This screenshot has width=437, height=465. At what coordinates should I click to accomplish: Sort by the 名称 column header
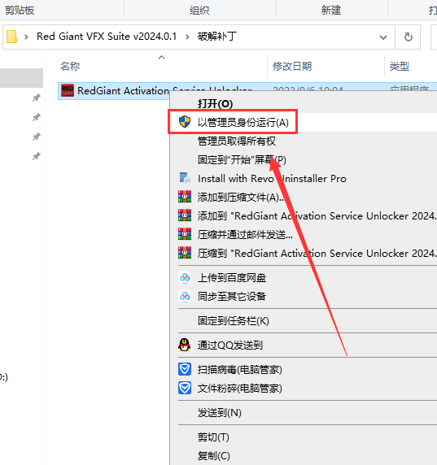click(x=70, y=66)
